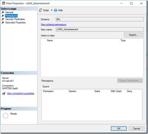Click the Schema field containing dbo

point(100,19)
